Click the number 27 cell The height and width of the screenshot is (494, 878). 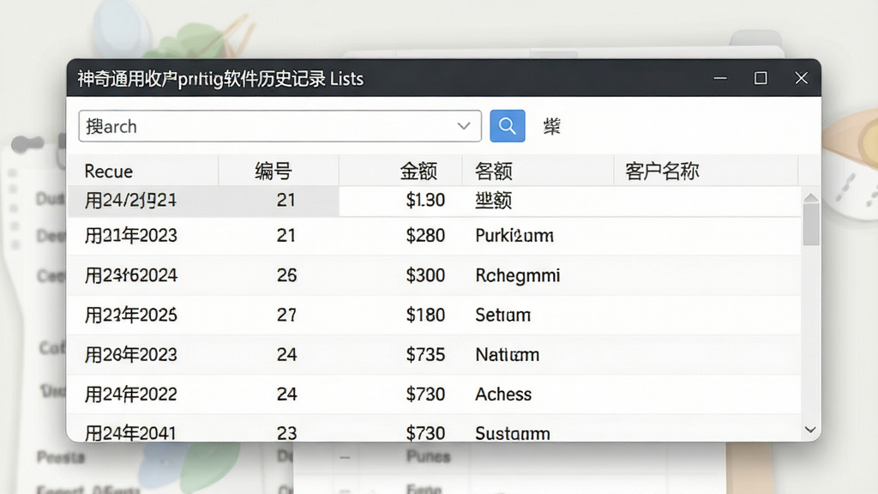pyautogui.click(x=286, y=315)
